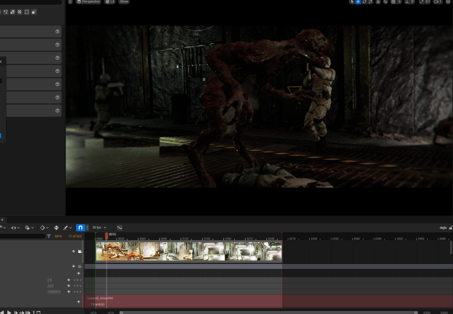Add a camera cut with the top plus button
The width and height of the screenshot is (453, 314).
pyautogui.click(x=73, y=252)
